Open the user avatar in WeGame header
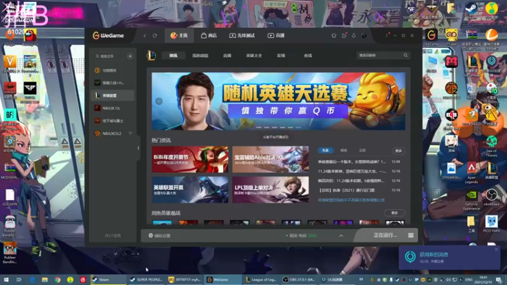The width and height of the screenshot is (507, 285). pos(364,35)
